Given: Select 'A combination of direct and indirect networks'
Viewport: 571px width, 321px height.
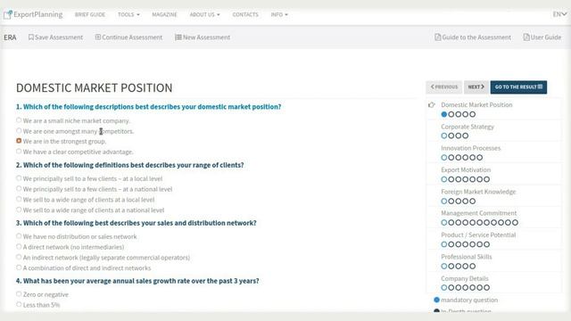Looking at the screenshot, I should pyautogui.click(x=19, y=267).
